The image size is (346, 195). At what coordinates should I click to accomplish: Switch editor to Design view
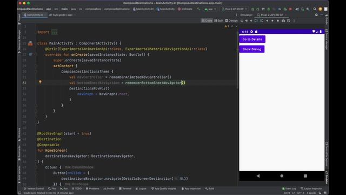pos(231,21)
